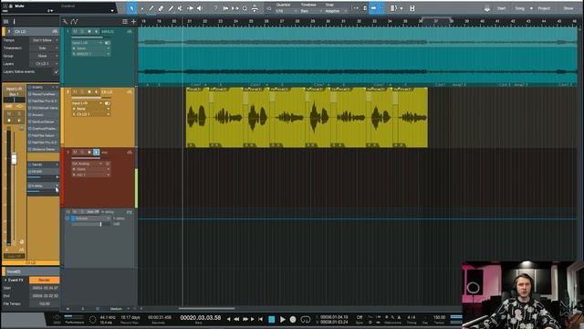Image resolution: width=584 pixels, height=329 pixels.
Task: Click the event End time field
Action: [44, 296]
